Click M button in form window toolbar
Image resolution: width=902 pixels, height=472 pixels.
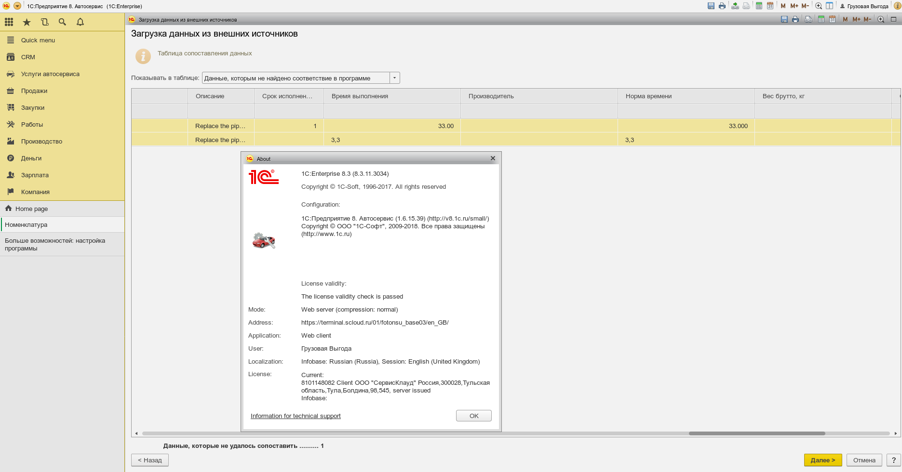tap(845, 19)
